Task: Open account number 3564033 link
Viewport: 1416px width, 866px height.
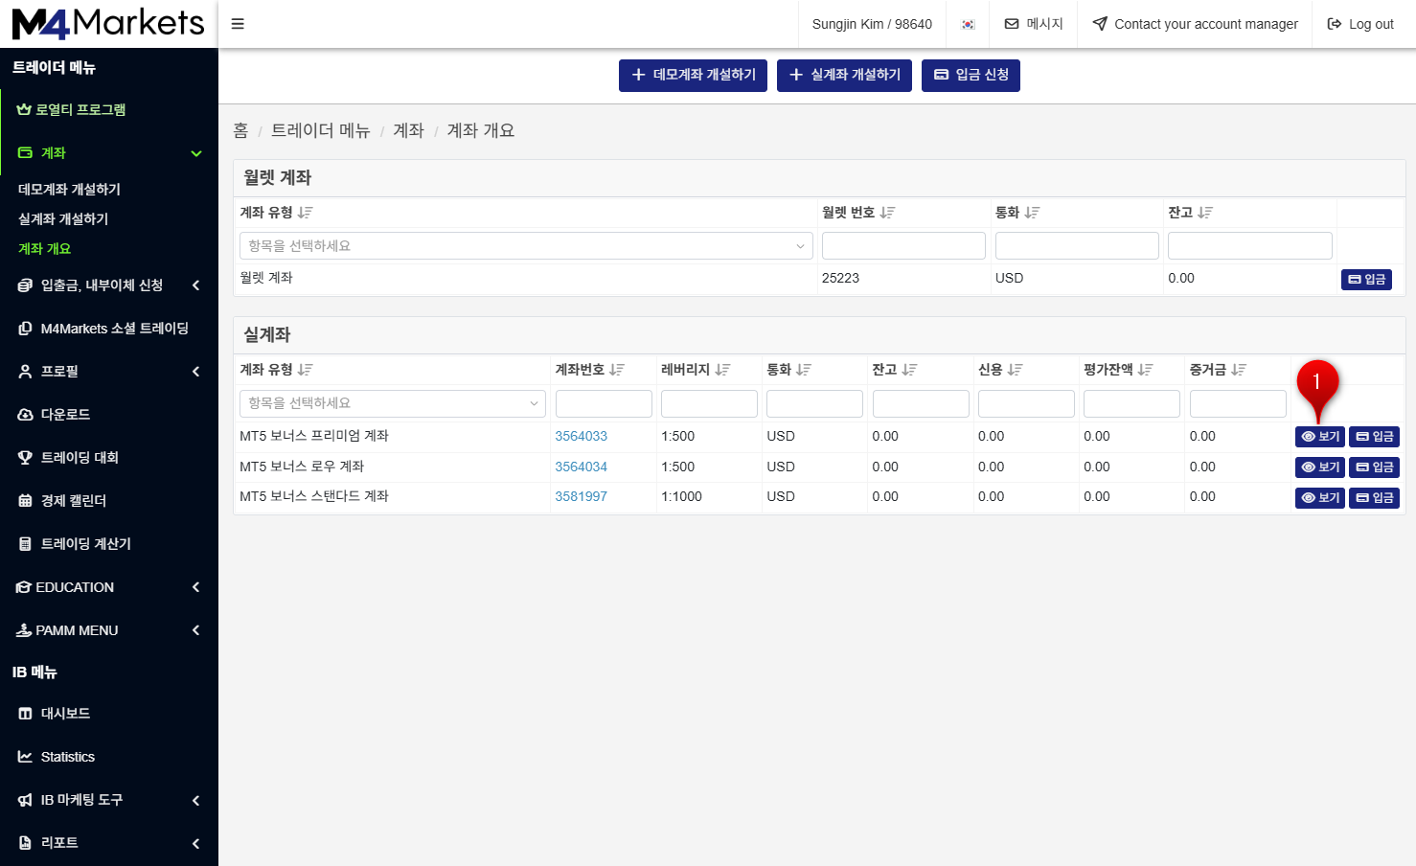Action: [581, 436]
